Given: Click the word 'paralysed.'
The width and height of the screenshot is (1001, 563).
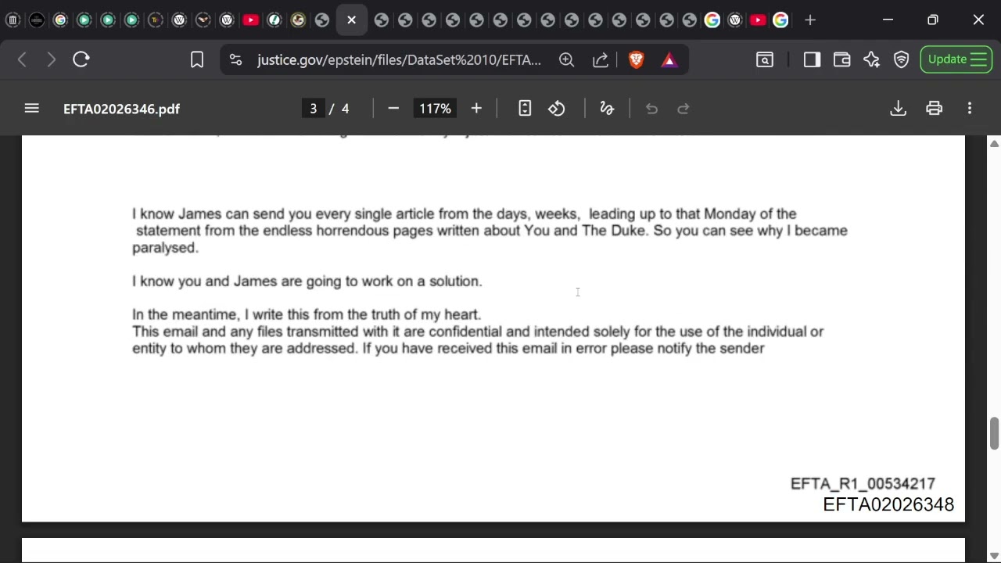Looking at the screenshot, I should pos(165,248).
